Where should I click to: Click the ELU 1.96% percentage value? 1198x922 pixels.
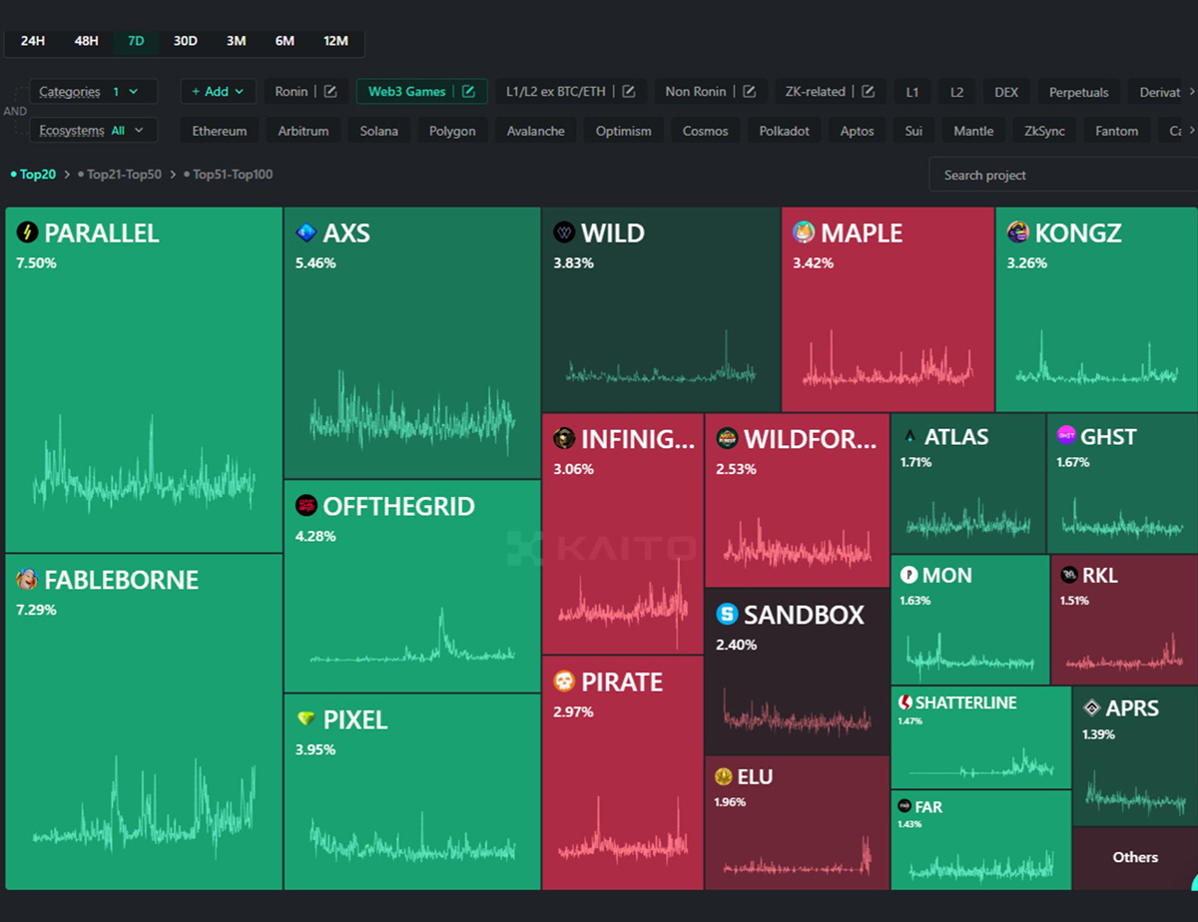tap(730, 801)
